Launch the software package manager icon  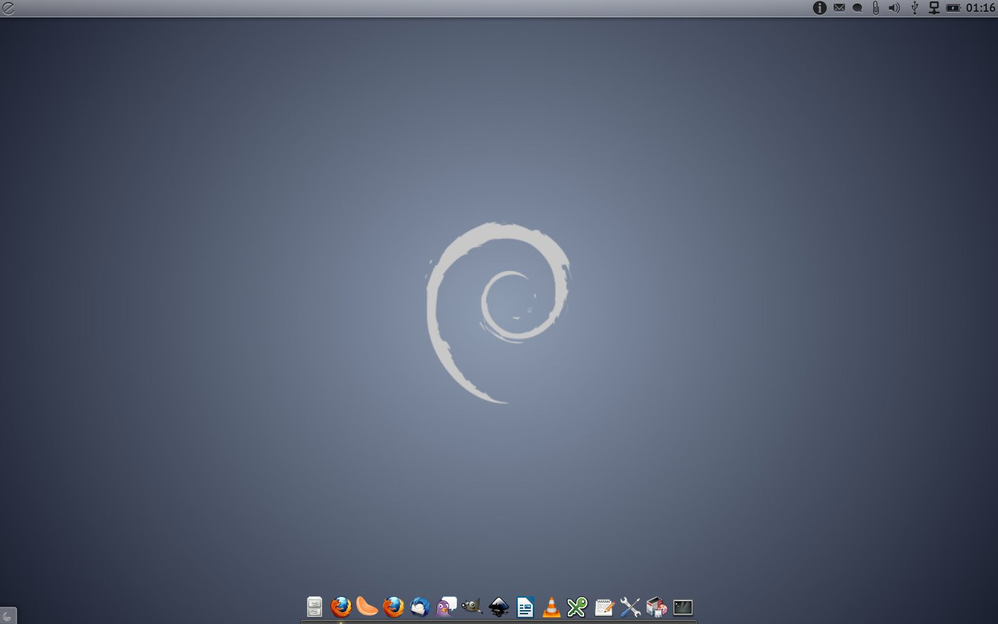pos(656,607)
